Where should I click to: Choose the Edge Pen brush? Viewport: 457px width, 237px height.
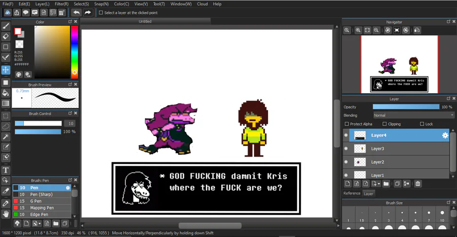click(x=42, y=215)
